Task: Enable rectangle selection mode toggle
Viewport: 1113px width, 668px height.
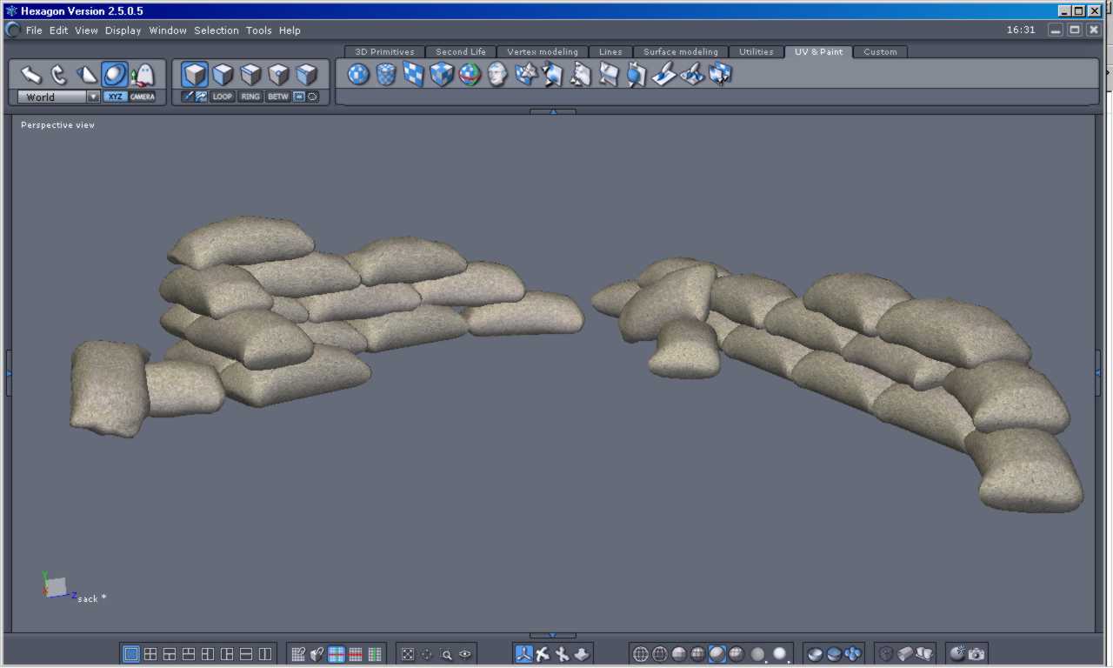Action: pyautogui.click(x=298, y=97)
